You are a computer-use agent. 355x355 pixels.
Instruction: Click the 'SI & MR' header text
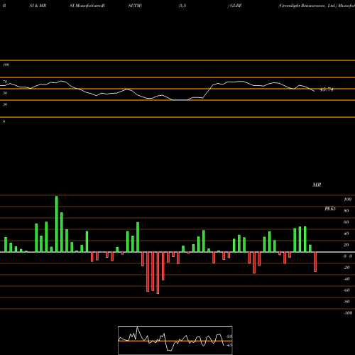coord(38,6)
